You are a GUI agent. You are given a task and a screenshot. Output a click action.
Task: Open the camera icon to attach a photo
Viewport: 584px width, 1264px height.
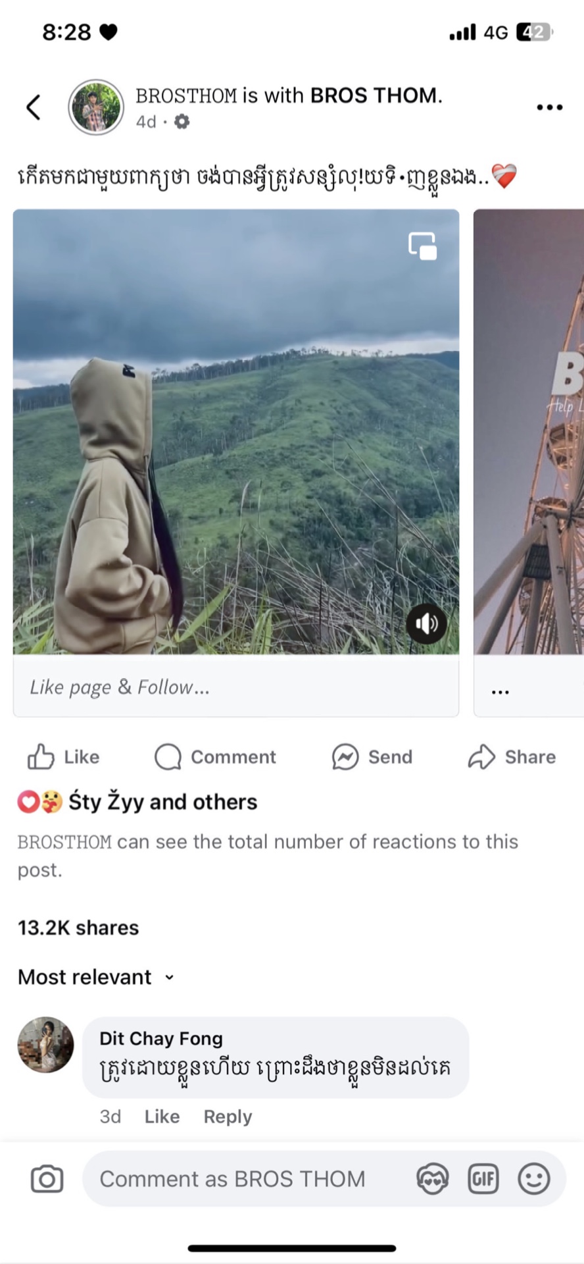[47, 1179]
